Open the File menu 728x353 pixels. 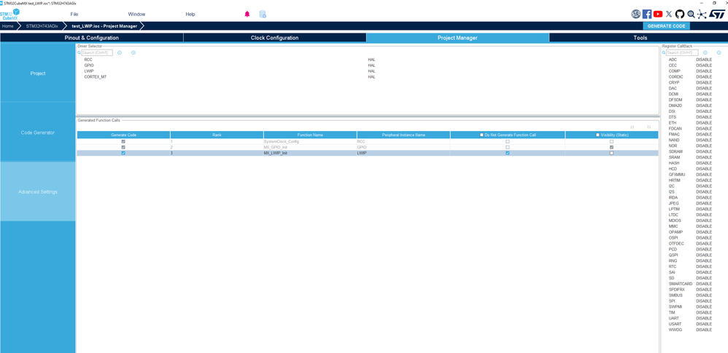74,15
